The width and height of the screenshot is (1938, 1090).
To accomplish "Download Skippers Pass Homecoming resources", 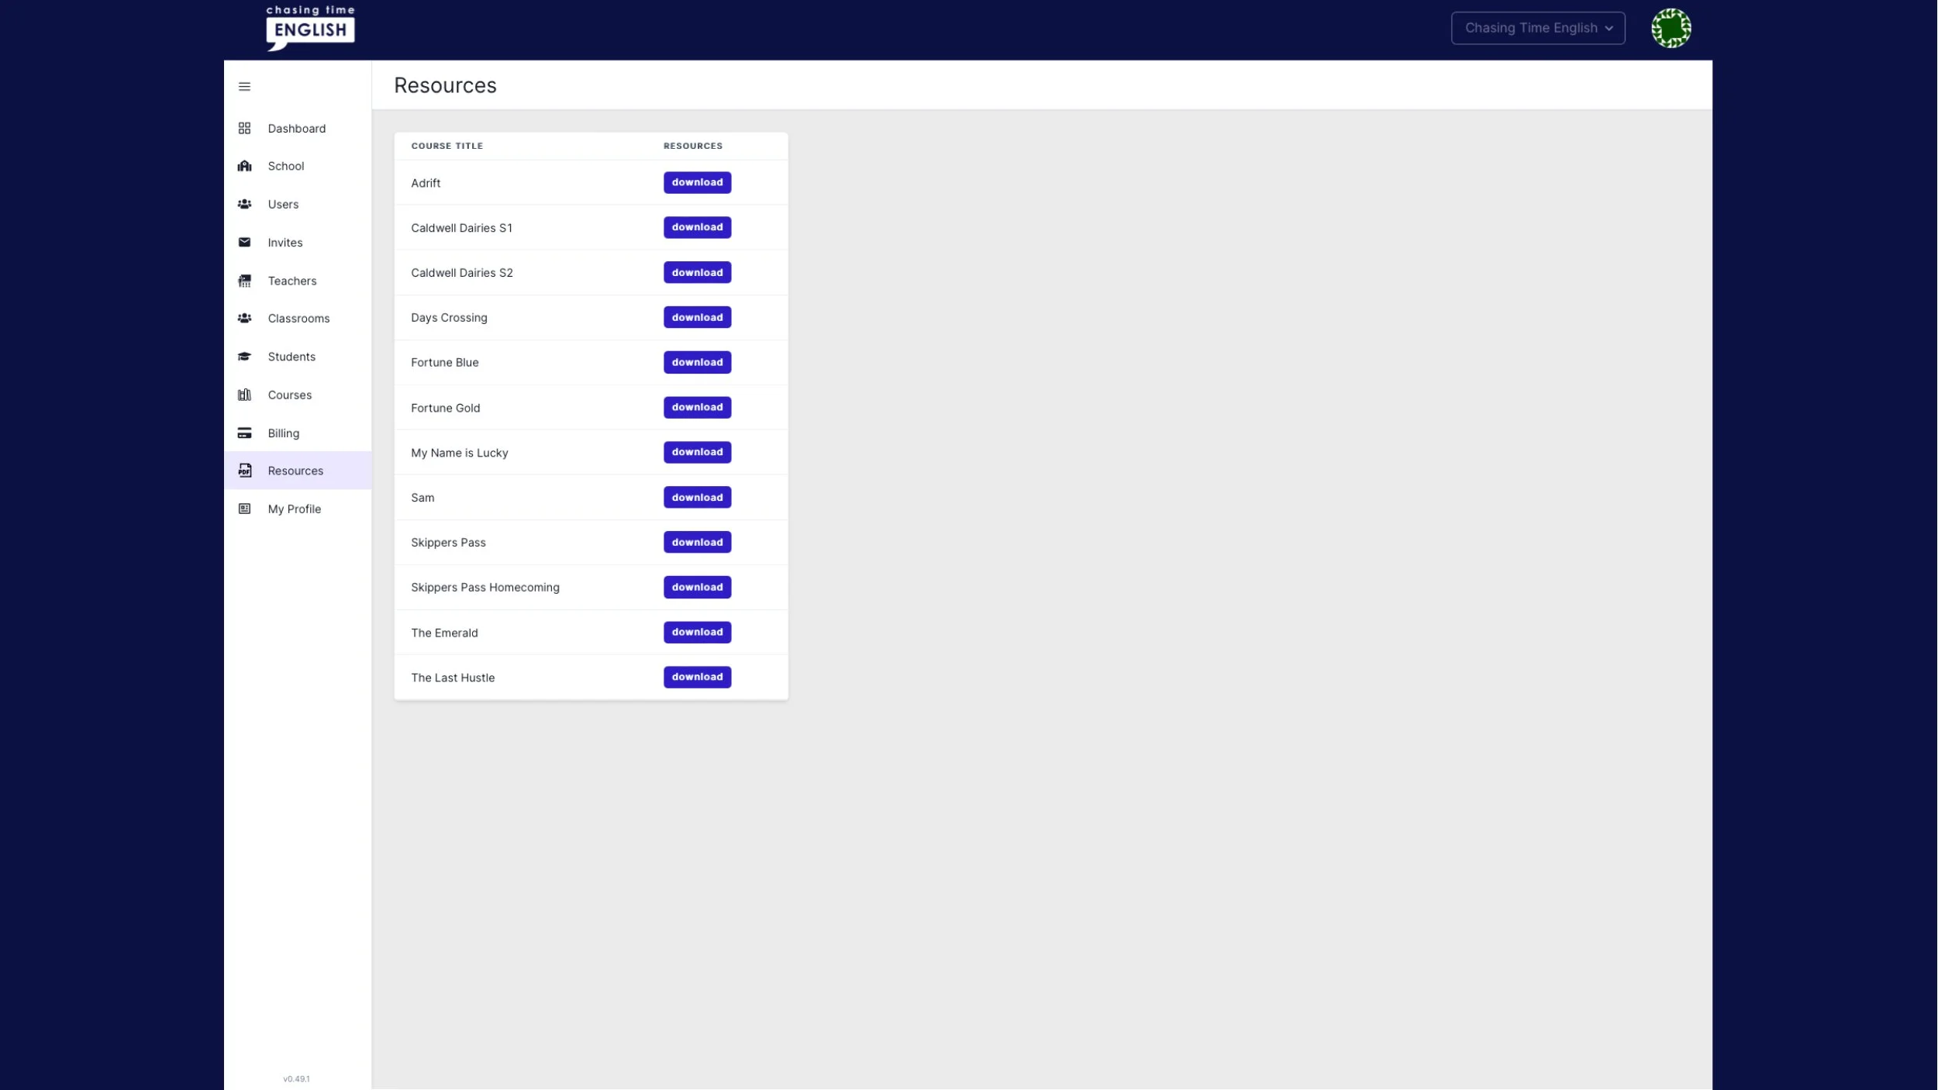I will (697, 587).
